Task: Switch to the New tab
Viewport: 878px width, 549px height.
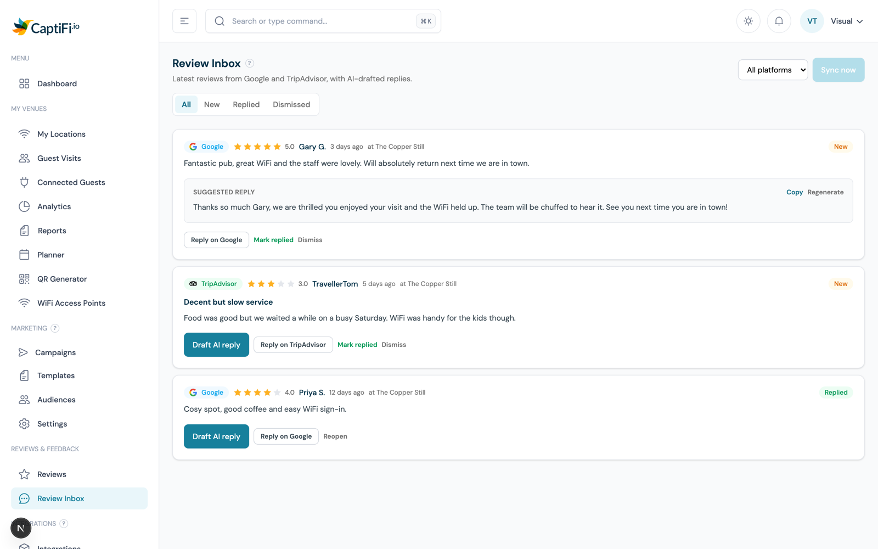Action: 212,104
